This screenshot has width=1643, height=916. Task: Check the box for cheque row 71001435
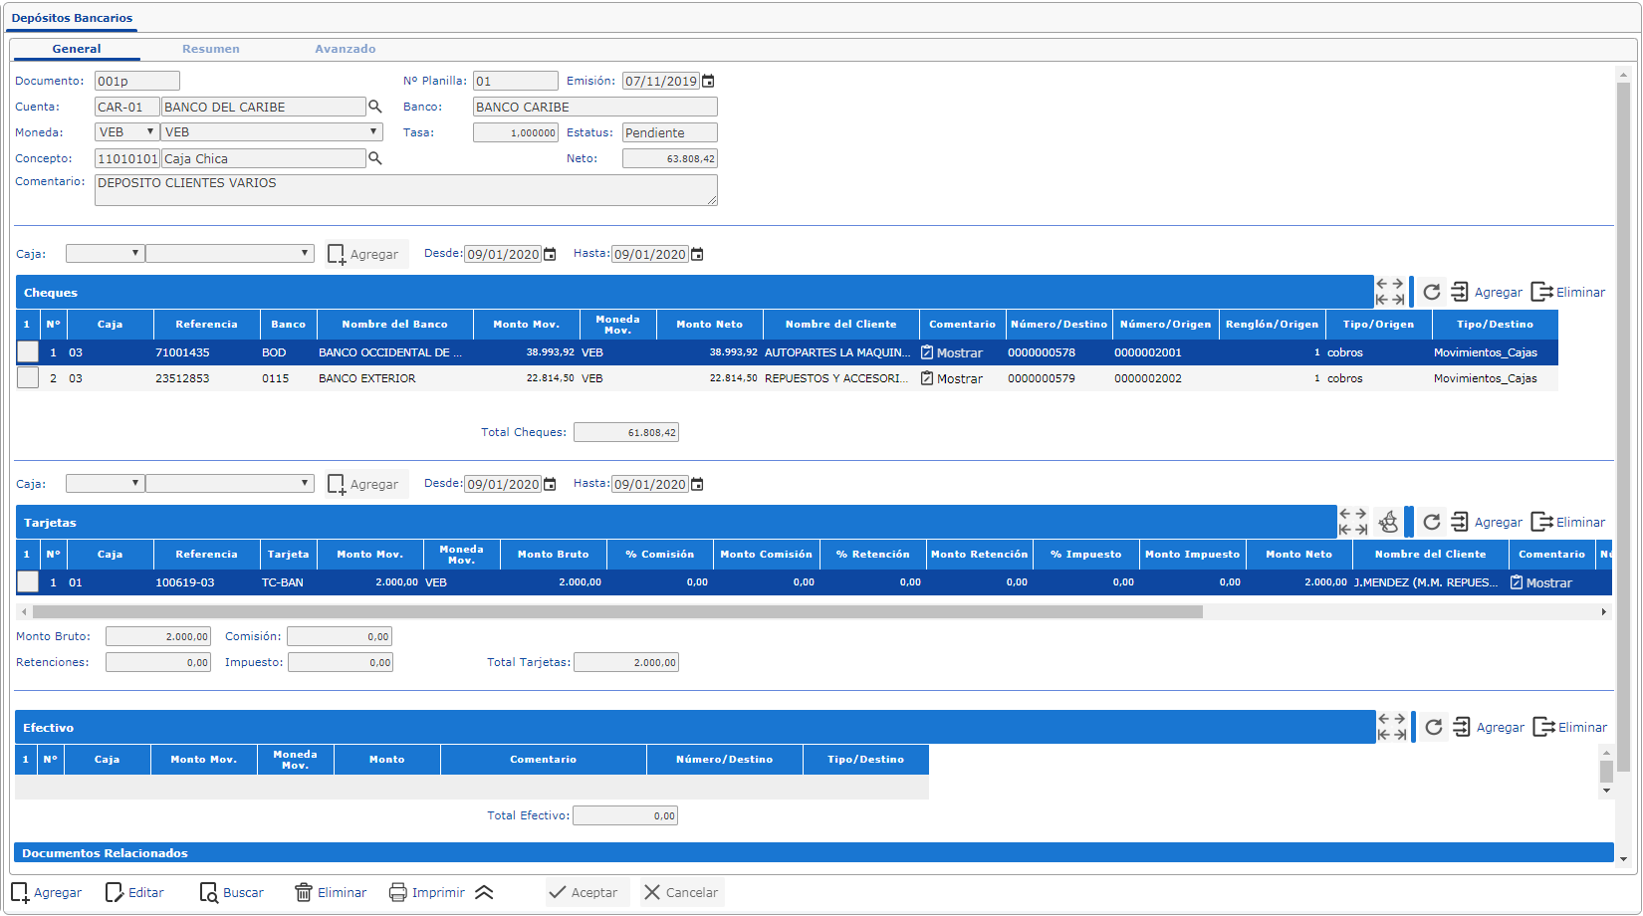(x=28, y=352)
